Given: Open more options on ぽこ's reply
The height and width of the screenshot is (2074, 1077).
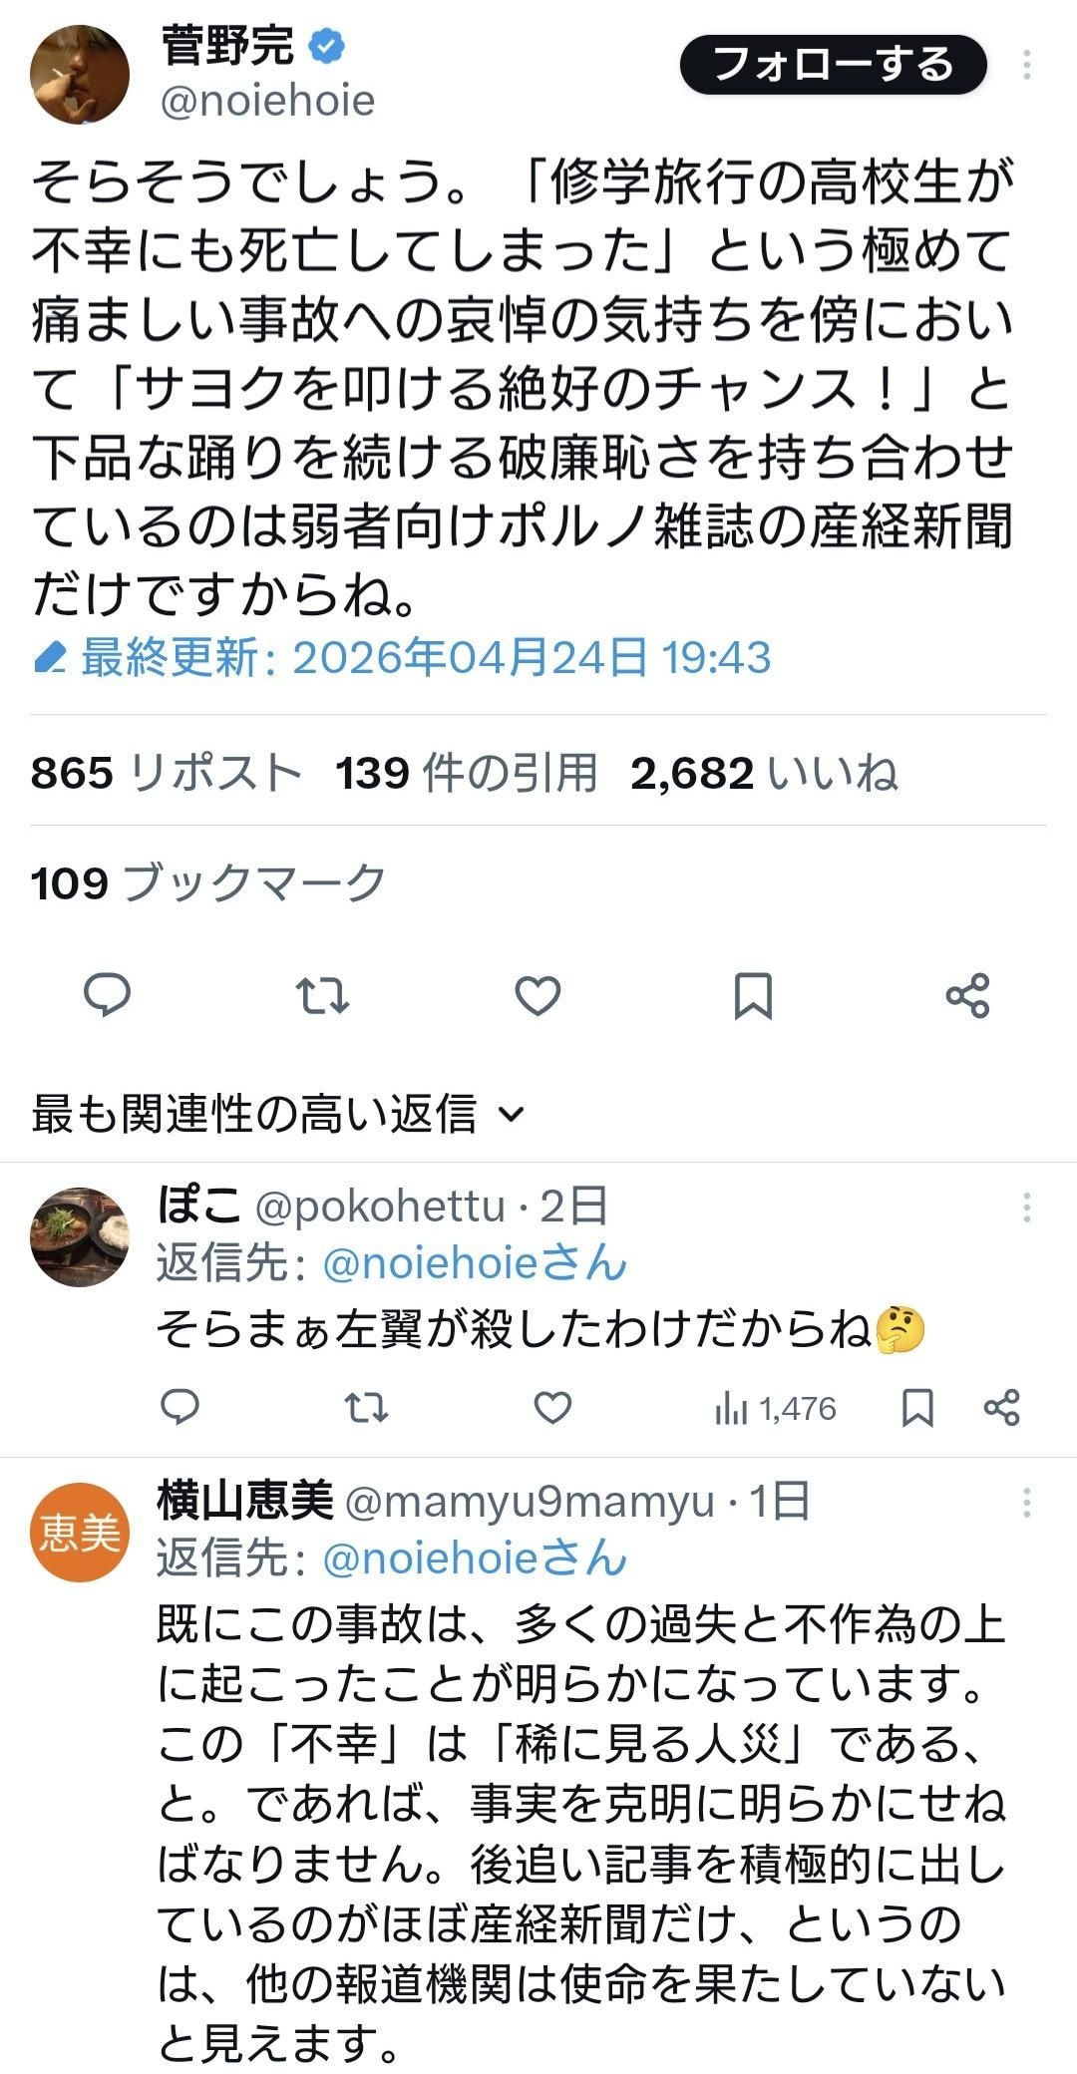Looking at the screenshot, I should (1027, 1209).
